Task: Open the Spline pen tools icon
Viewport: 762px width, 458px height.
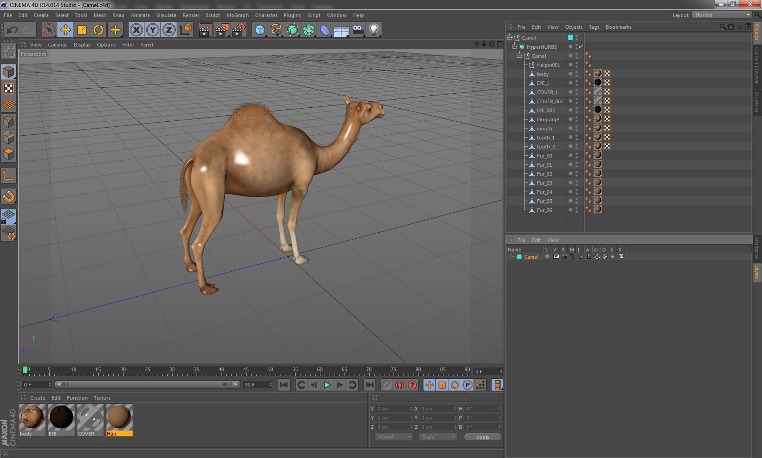Action: 276,30
